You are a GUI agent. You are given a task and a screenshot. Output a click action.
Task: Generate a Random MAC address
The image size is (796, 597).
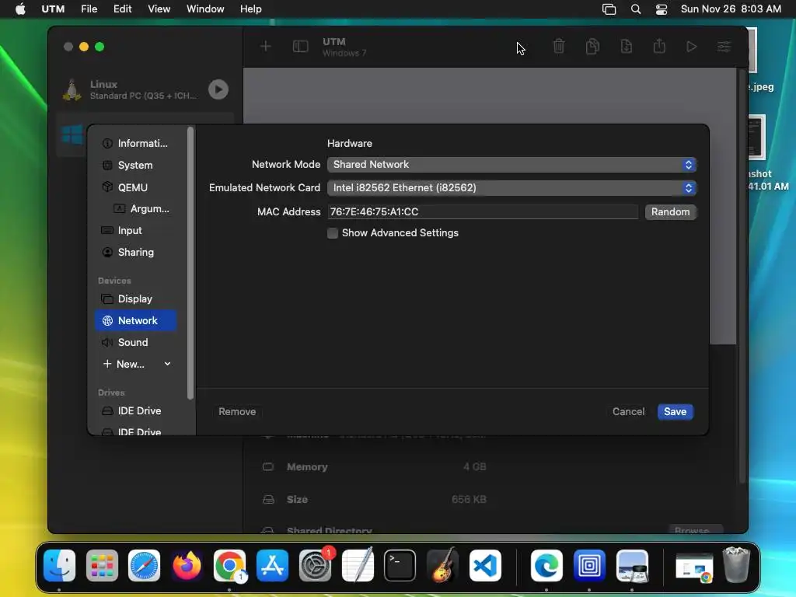point(670,211)
